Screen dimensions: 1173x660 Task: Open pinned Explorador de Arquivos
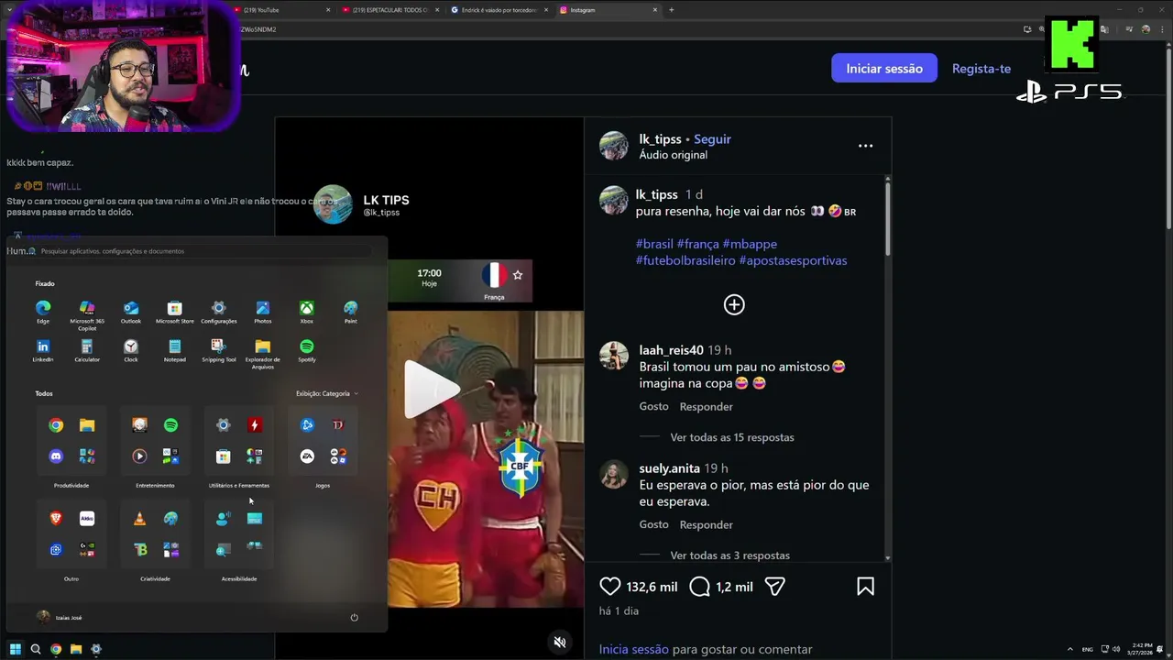(x=263, y=352)
